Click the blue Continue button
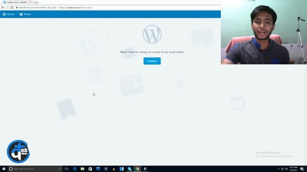This screenshot has height=172, width=307. tap(152, 61)
